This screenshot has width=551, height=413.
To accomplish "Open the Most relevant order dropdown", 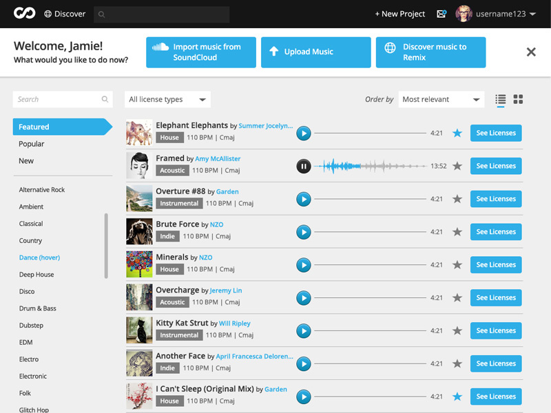I will tap(441, 99).
